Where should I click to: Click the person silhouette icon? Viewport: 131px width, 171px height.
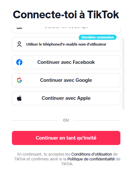click(x=19, y=44)
